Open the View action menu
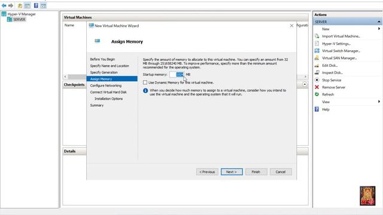This screenshot has height=215, width=383. point(326,102)
